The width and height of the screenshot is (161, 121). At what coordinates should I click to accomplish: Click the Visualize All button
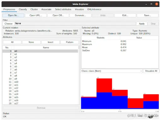point(151,71)
